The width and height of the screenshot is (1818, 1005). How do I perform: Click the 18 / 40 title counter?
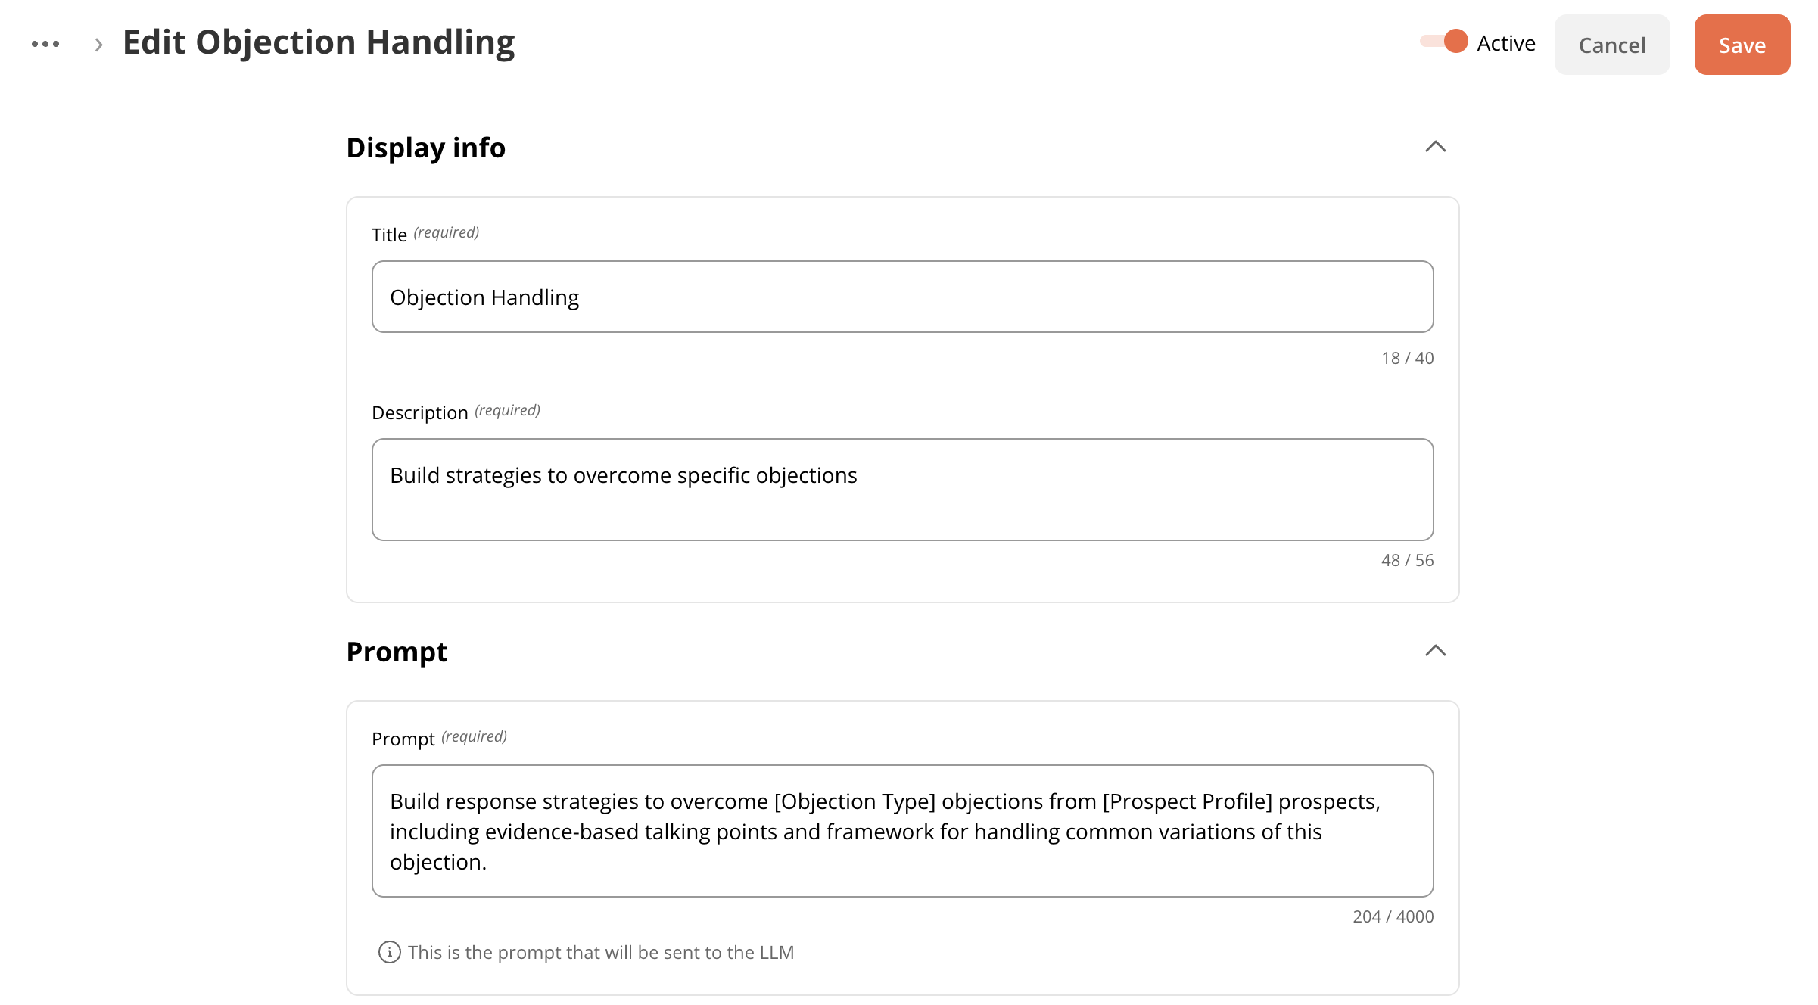tap(1408, 358)
